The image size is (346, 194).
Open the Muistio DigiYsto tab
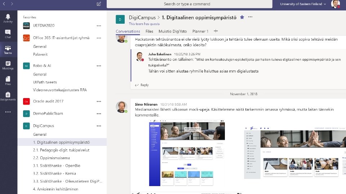(x=173, y=31)
